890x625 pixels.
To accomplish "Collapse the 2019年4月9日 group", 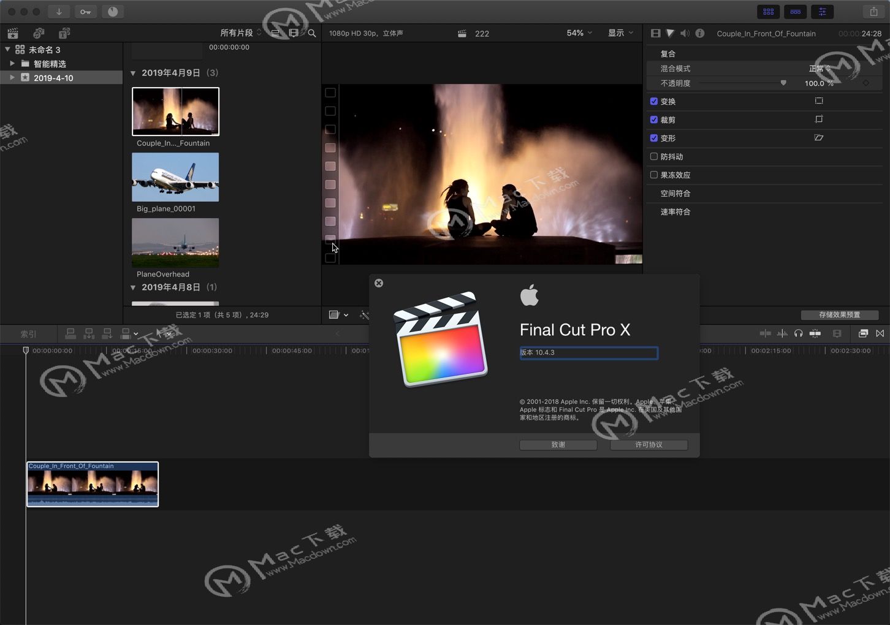I will point(133,73).
